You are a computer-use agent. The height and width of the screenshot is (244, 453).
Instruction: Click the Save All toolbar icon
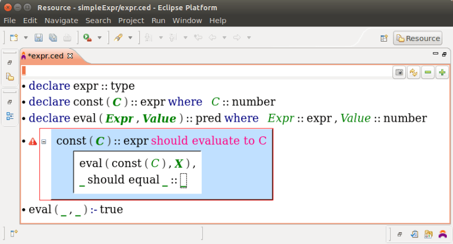pyautogui.click(x=53, y=38)
